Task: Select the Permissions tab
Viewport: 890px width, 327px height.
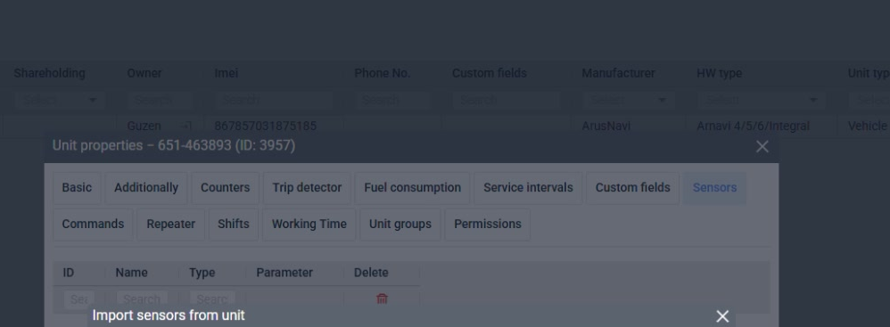Action: (487, 224)
